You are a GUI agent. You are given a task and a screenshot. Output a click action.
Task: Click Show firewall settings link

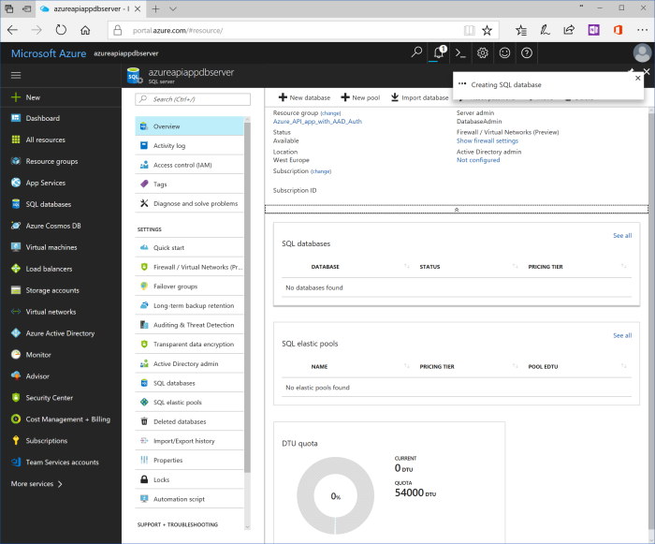(x=488, y=140)
